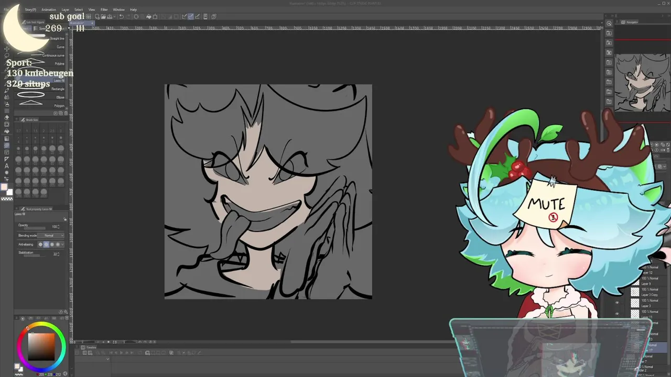The image size is (671, 377).
Task: Select the fourth Anti-aliasing option
Action: click(x=58, y=245)
